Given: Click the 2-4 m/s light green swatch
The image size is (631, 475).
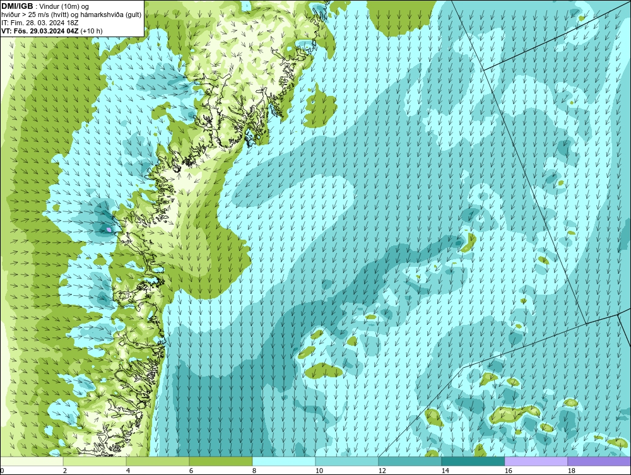Looking at the screenshot, I should [95, 461].
